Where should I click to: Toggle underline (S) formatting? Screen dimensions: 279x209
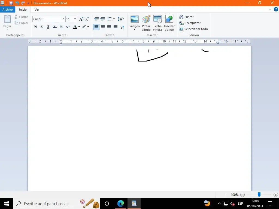pos(48,27)
